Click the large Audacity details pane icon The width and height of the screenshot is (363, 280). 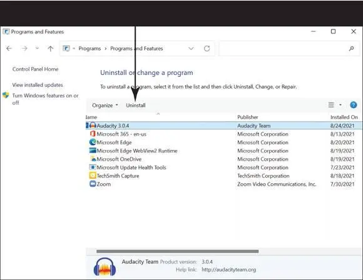coord(105,267)
